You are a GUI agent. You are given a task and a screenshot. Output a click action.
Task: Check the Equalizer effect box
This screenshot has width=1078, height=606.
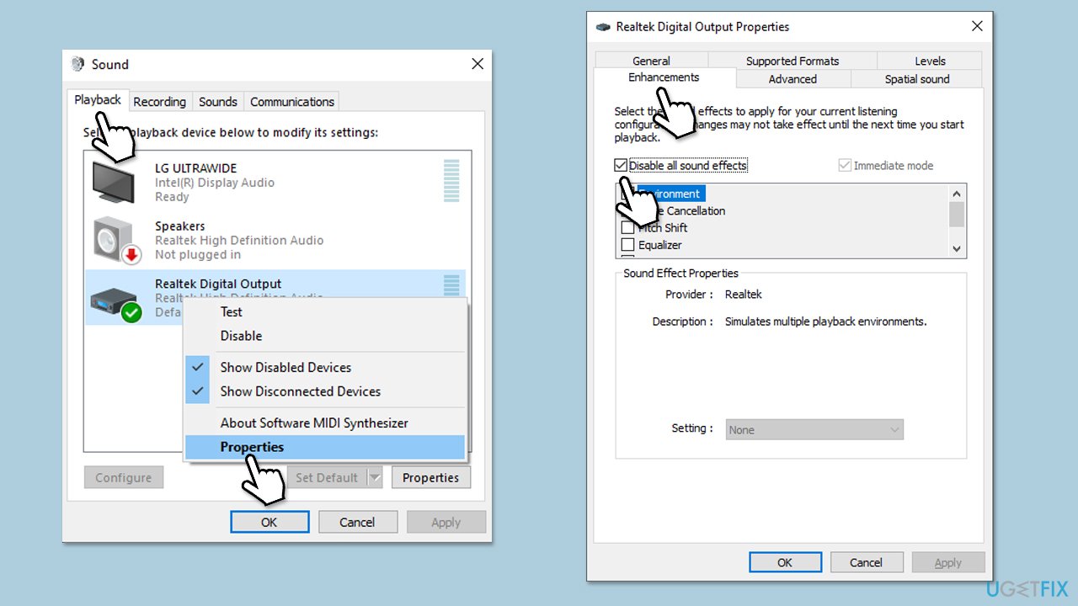click(x=627, y=245)
